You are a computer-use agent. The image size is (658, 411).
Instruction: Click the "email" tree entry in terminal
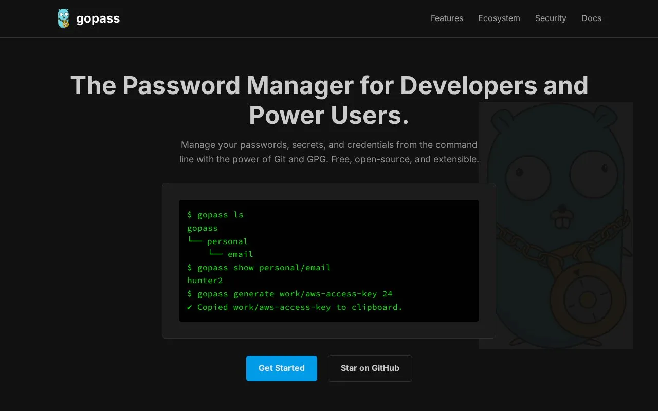241,254
